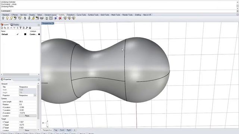
Task: Create a new layer with page icon
Action: pyautogui.click(x=2, y=28)
